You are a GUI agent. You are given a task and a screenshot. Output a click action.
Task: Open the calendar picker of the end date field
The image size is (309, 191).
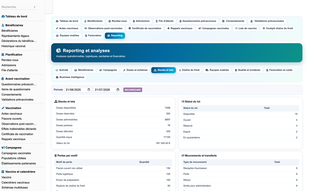coord(118,90)
